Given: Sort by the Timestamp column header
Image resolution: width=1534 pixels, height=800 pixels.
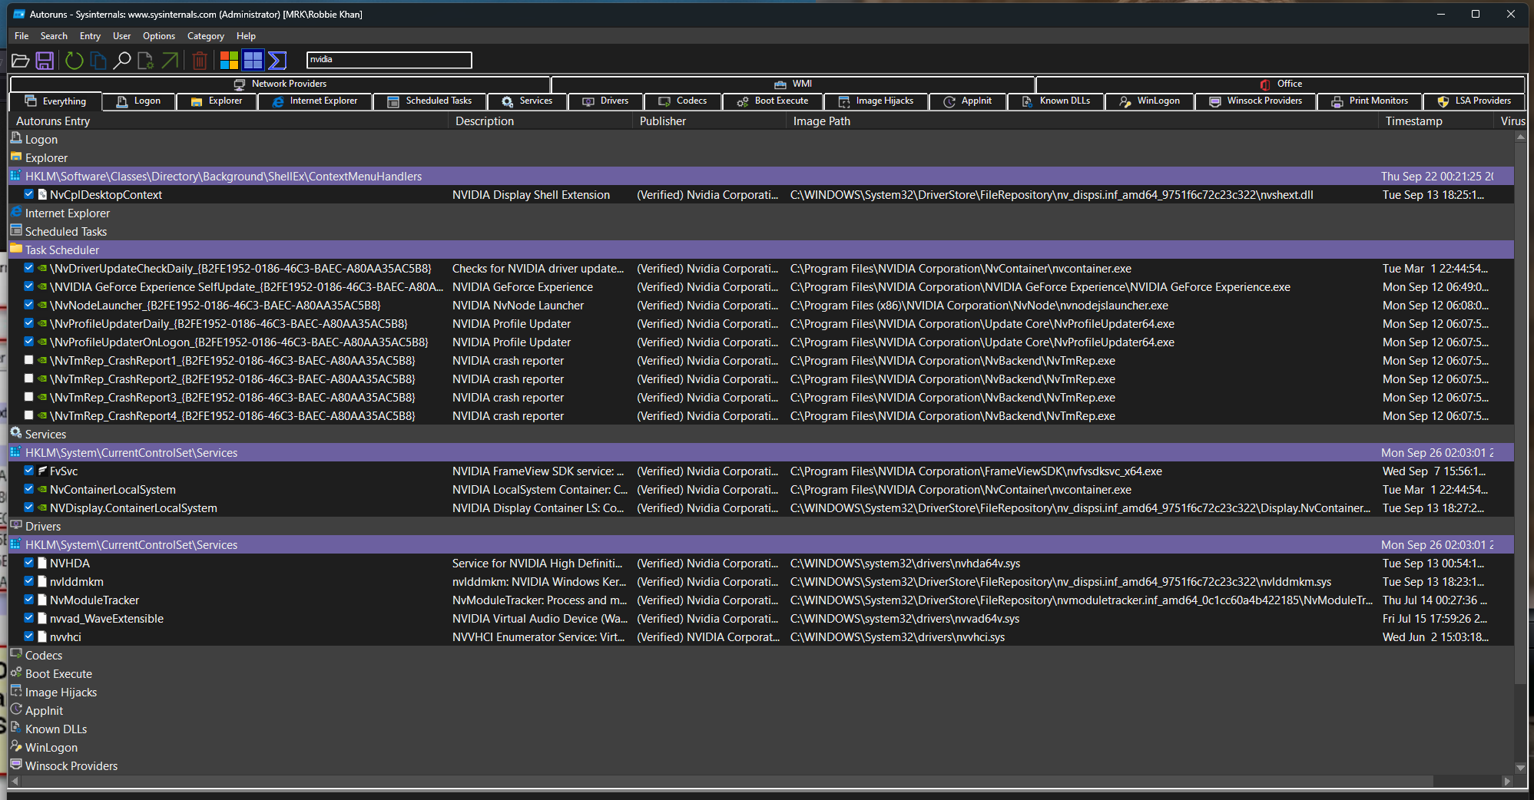Looking at the screenshot, I should (x=1436, y=121).
